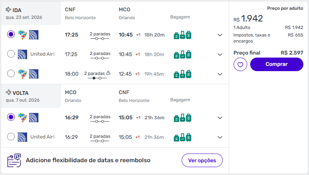Viewport: 309px width, 175px height.
Task: Click baggage icons on 18:00 outbound flight
Action: coord(182,74)
